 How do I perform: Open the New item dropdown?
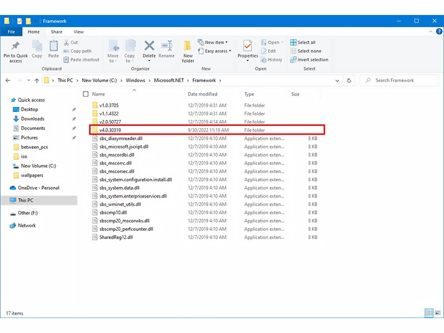(213, 42)
